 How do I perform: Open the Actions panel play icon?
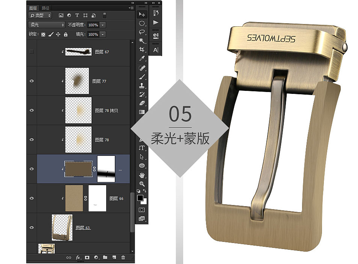pyautogui.click(x=156, y=23)
